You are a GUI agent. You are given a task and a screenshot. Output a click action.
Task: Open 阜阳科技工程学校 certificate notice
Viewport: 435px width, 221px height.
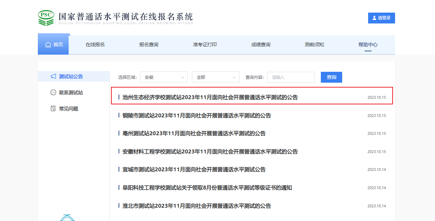[x=207, y=188]
